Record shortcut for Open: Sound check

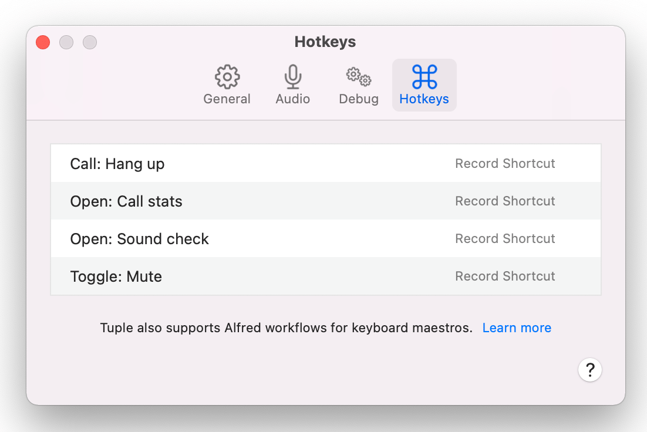505,238
